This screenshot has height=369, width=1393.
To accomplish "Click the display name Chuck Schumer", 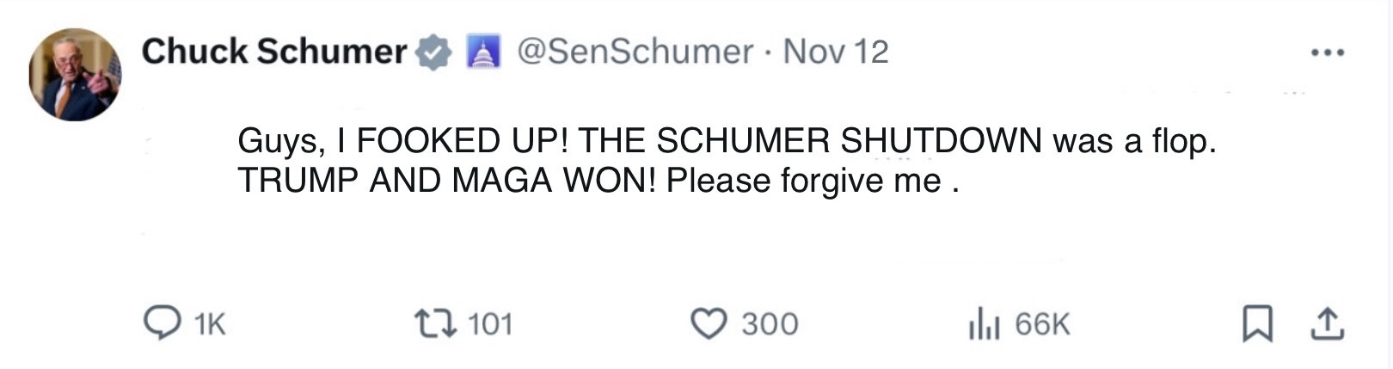I will pyautogui.click(x=273, y=52).
